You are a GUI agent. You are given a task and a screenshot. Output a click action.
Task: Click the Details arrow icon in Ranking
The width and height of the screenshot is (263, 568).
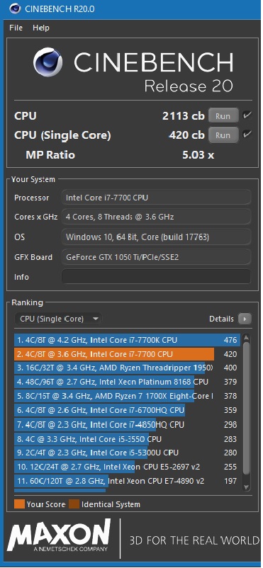[245, 319]
